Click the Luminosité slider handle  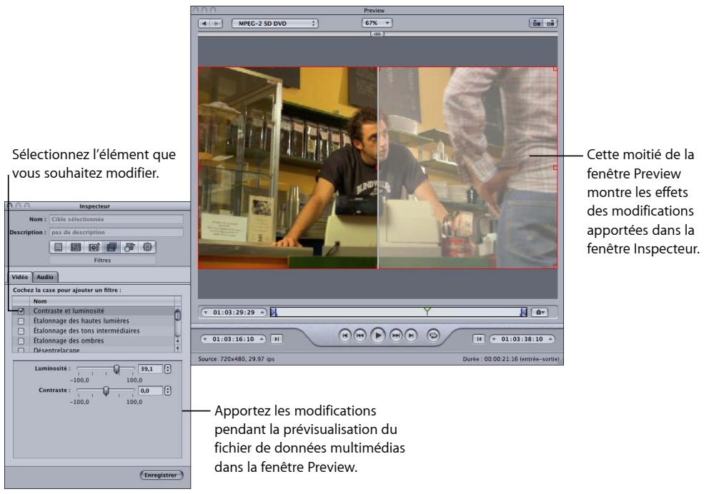115,370
